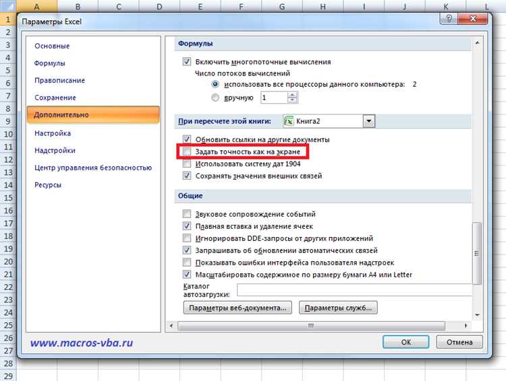Select the Дополнительно category
Image resolution: width=506 pixels, height=381 pixels.
93,114
